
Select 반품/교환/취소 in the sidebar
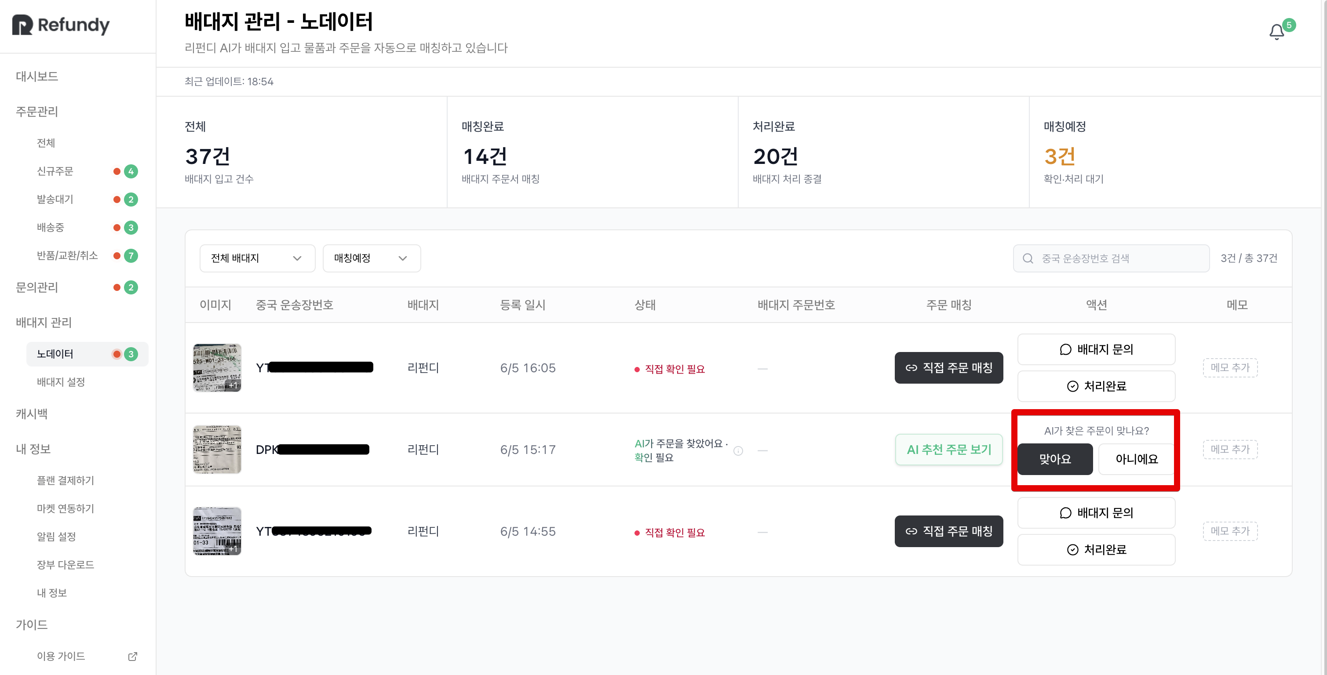coord(67,255)
